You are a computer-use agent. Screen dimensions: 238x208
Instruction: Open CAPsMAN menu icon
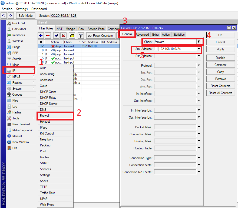pyautogui.click(x=9, y=29)
